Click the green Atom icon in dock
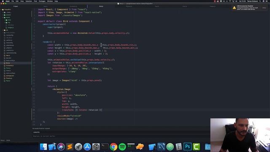Image resolution: width=270 pixels, height=152 pixels. pos(170,147)
